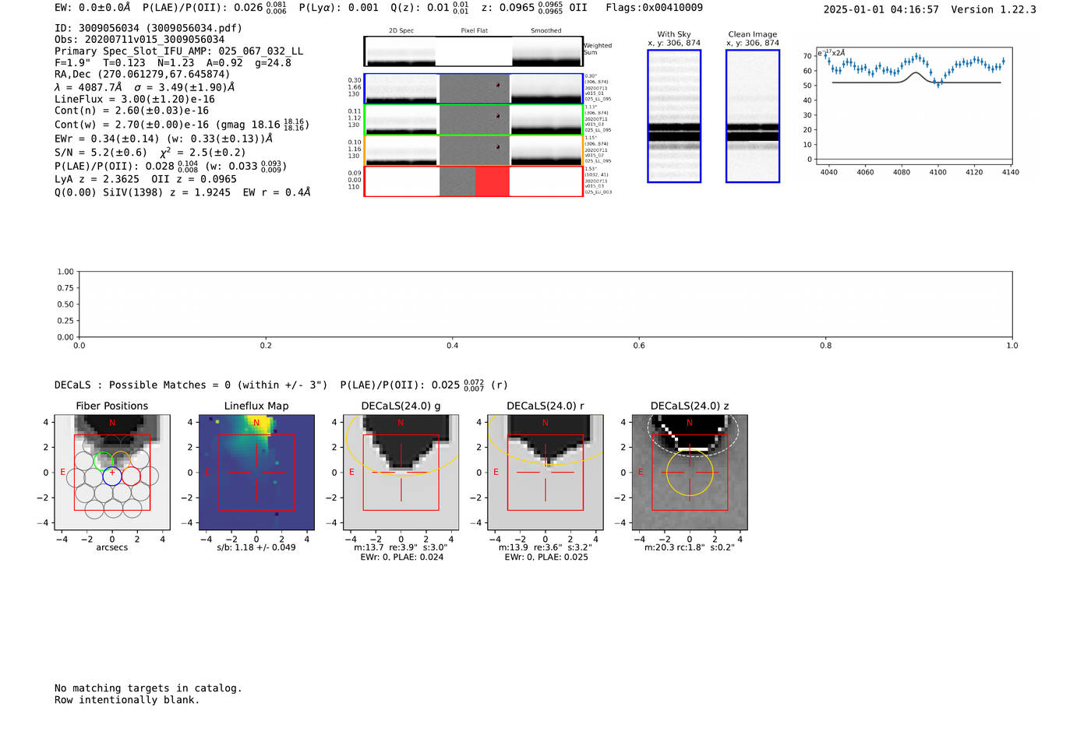The width and height of the screenshot is (1091, 742).
Task: Select the 2025-01-01 04:16:57 timestamp
Action: (881, 10)
